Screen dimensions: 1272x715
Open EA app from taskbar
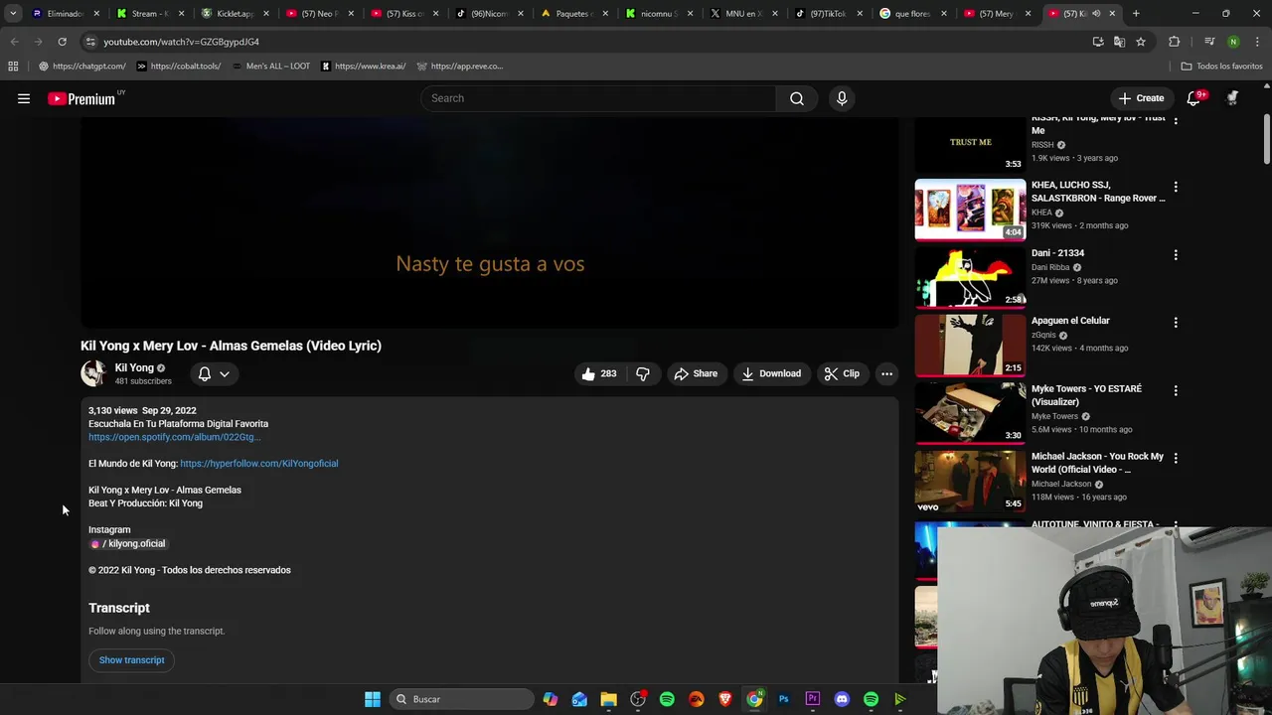coord(696,699)
